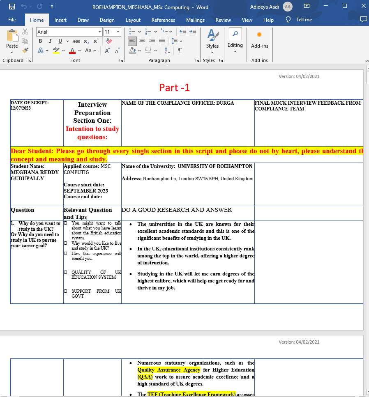Open Ribbon Display Options
The width and height of the screenshot is (369, 397).
(307, 6)
